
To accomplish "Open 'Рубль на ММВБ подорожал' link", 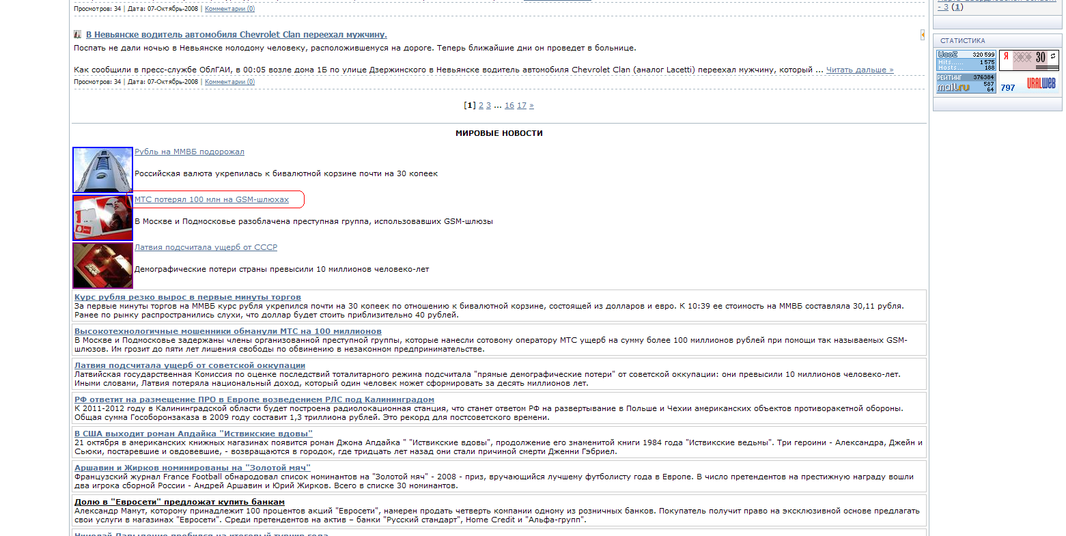I will (x=189, y=152).
